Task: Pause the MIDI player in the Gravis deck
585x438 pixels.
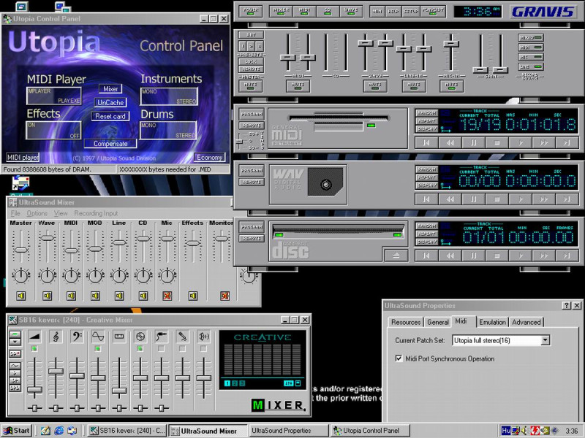Action: pos(473,142)
